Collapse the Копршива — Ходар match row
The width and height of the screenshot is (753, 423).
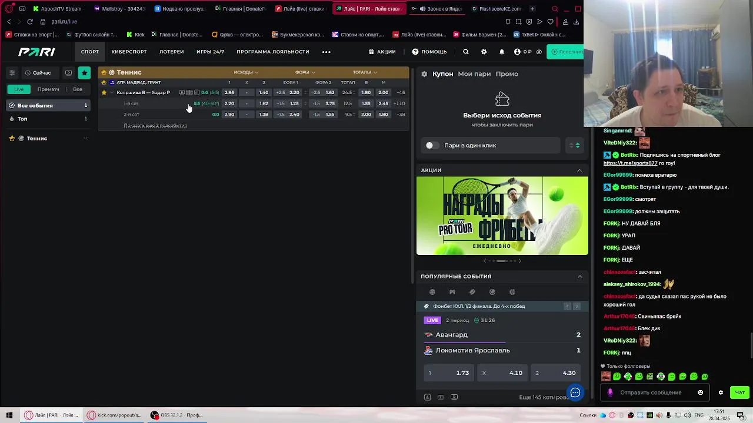coord(112,92)
